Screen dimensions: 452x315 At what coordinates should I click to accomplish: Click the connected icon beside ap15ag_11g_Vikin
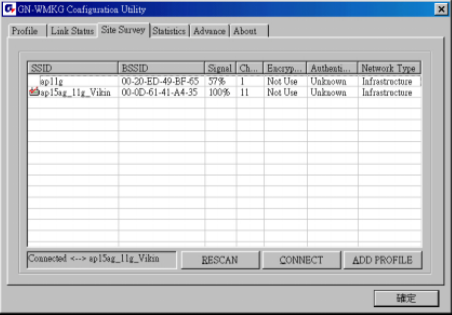click(x=34, y=91)
